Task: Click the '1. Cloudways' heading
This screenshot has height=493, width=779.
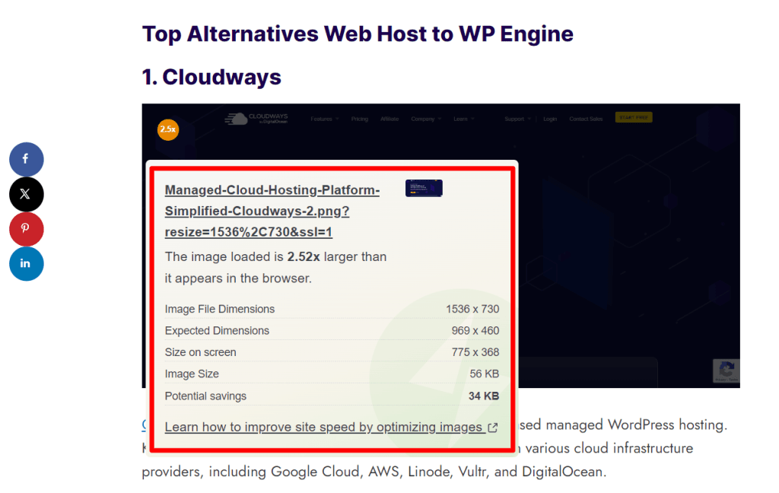Action: (211, 77)
